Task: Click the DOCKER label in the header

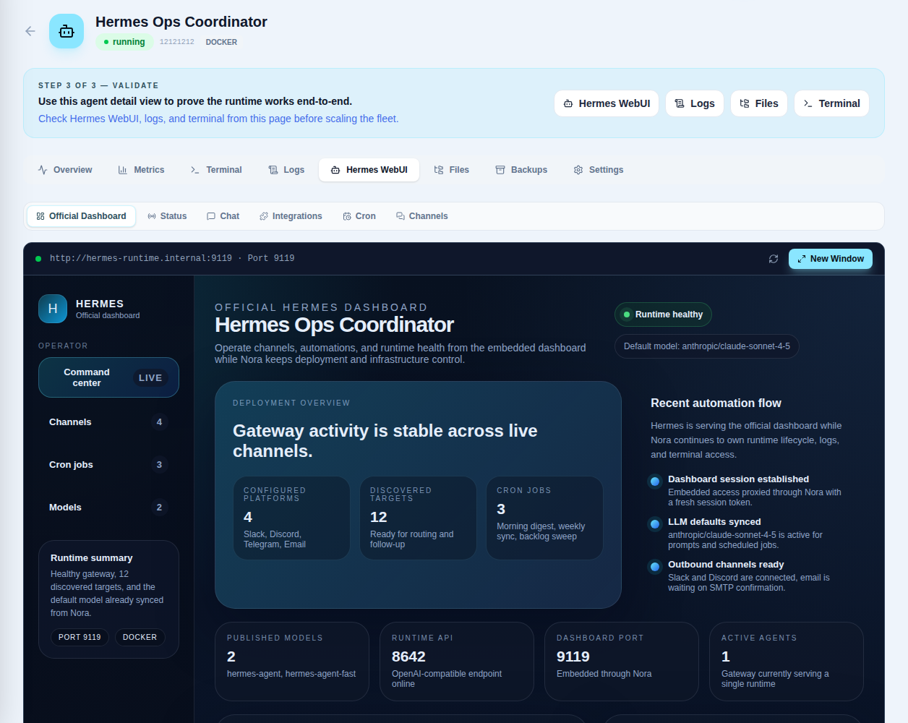Action: point(221,42)
